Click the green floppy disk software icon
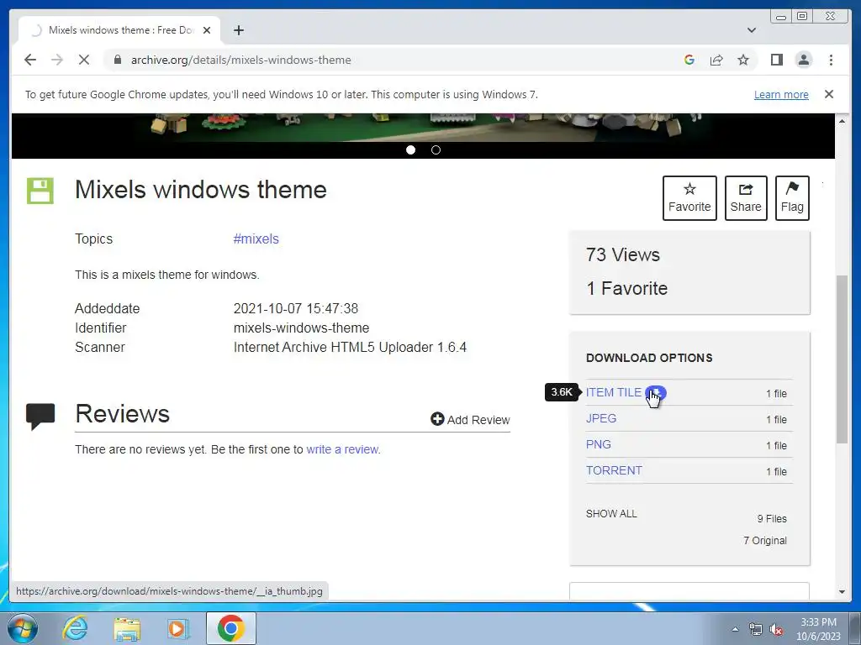The width and height of the screenshot is (861, 645). 40,191
